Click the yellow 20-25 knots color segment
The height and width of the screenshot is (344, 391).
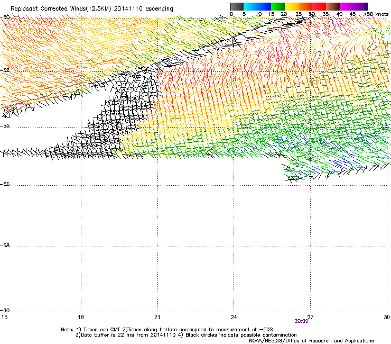292,6
